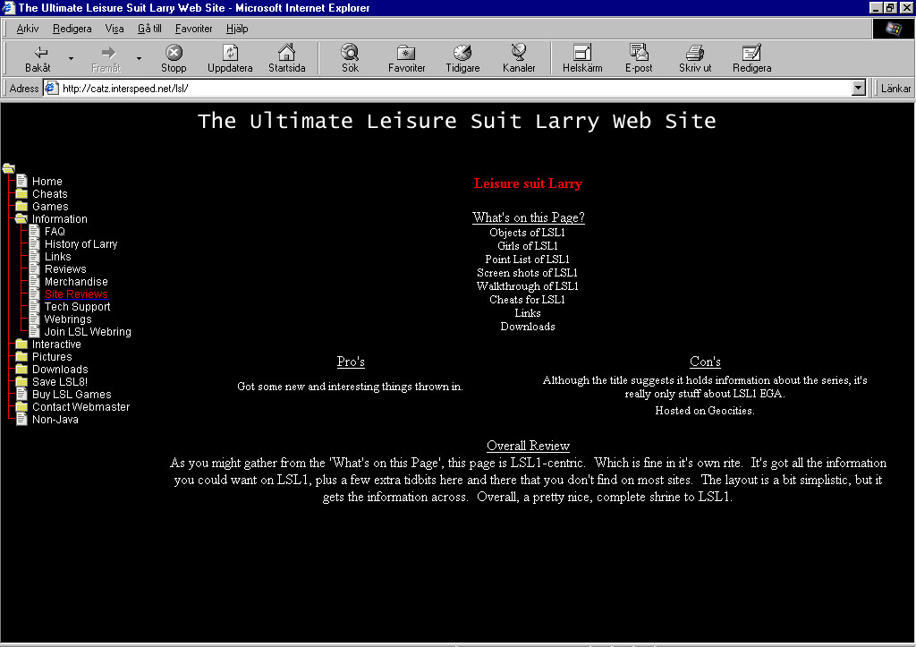Click the page title banner text
This screenshot has width=916, height=647.
[x=457, y=121]
